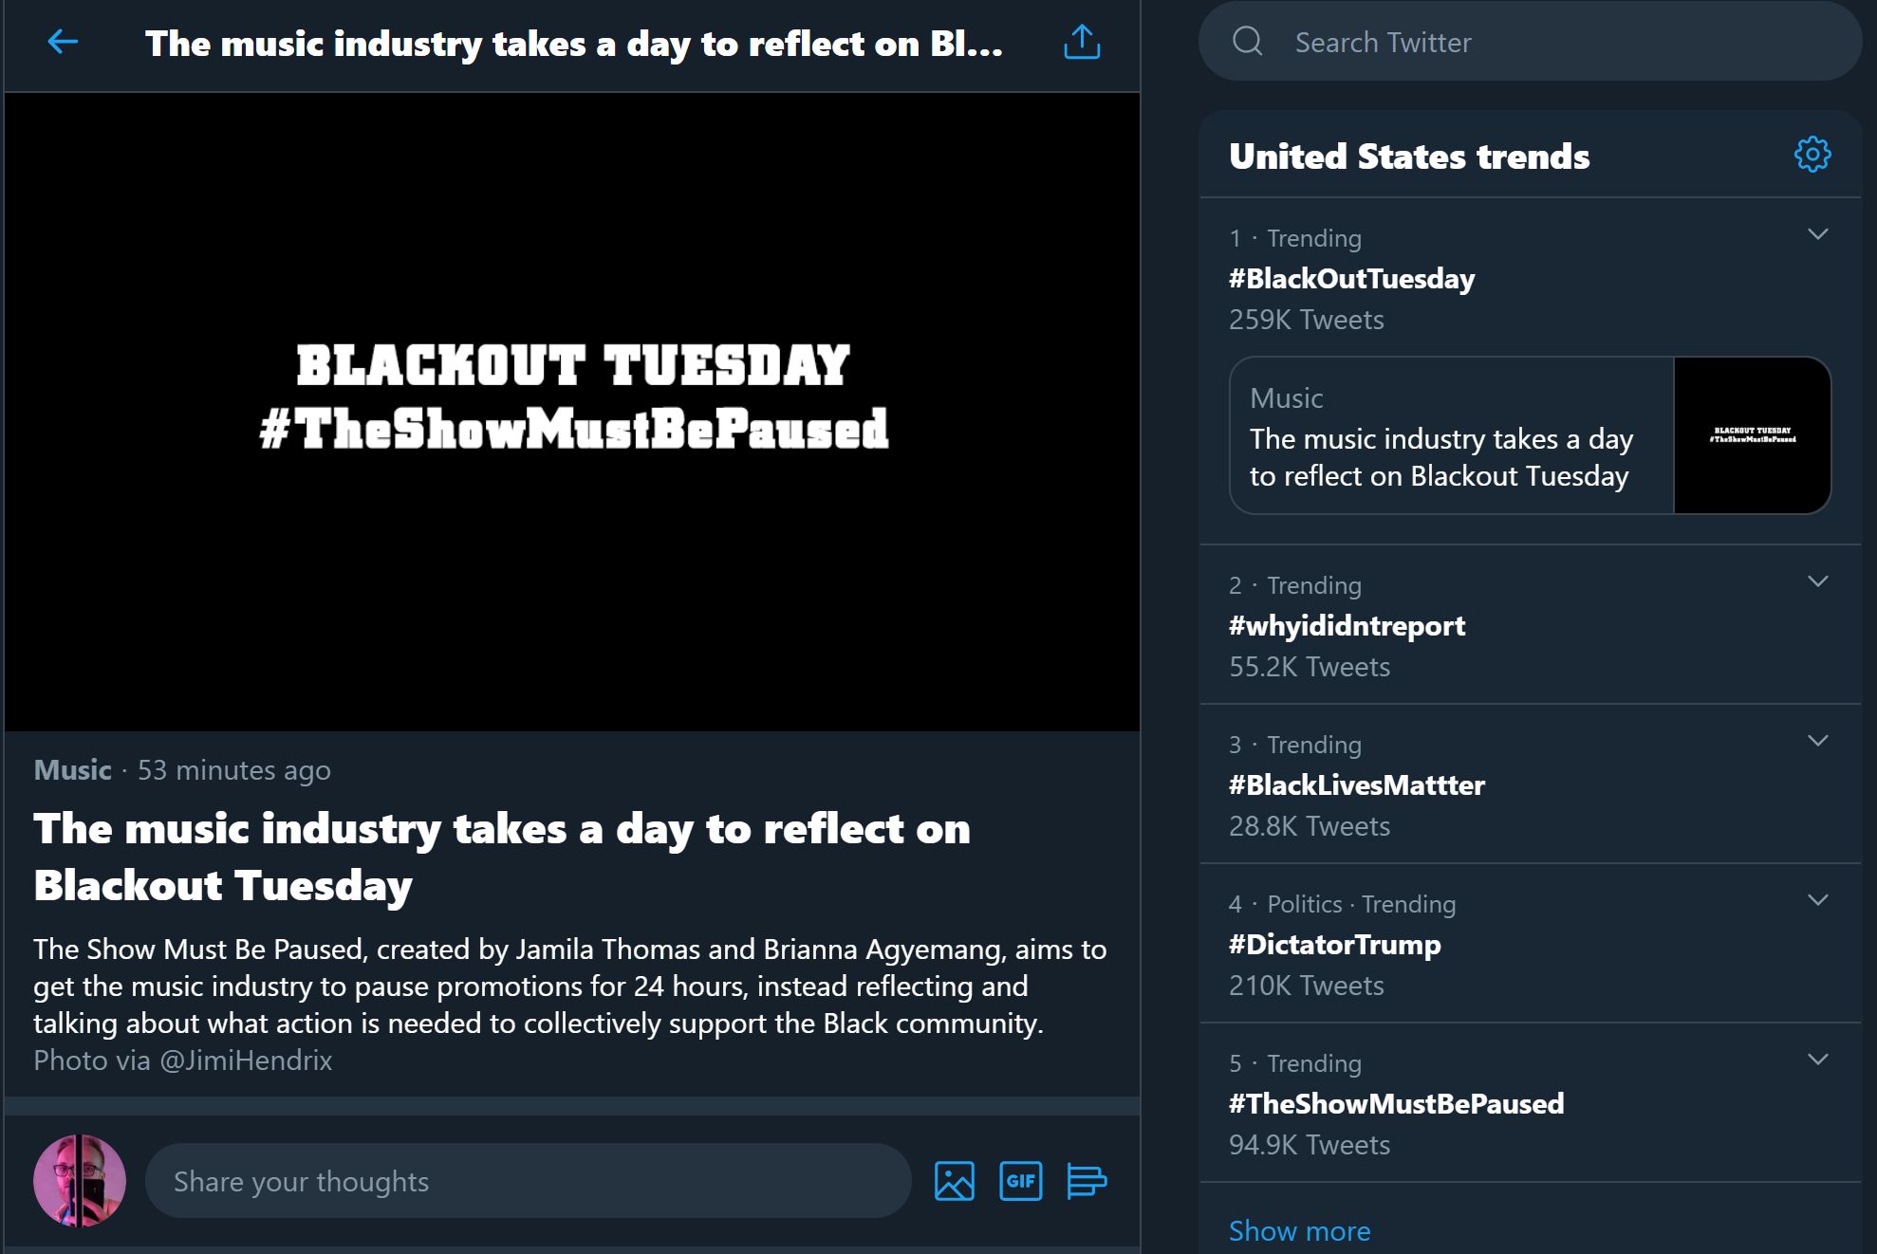Viewport: 1877px width, 1254px height.
Task: Open the GIF picker
Action: [x=1020, y=1181]
